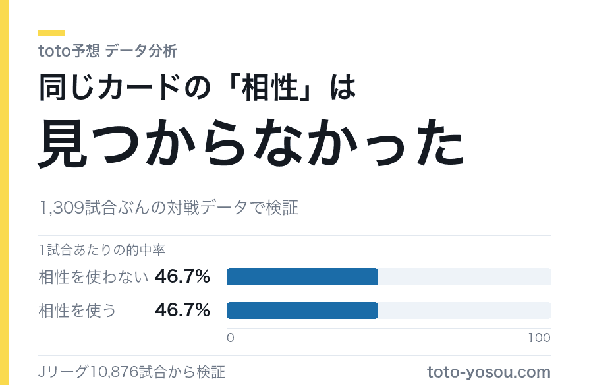Click the large text '見つからなかった'

(x=252, y=143)
